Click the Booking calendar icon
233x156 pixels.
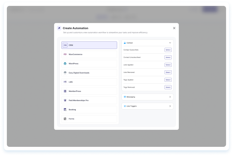[65, 110]
